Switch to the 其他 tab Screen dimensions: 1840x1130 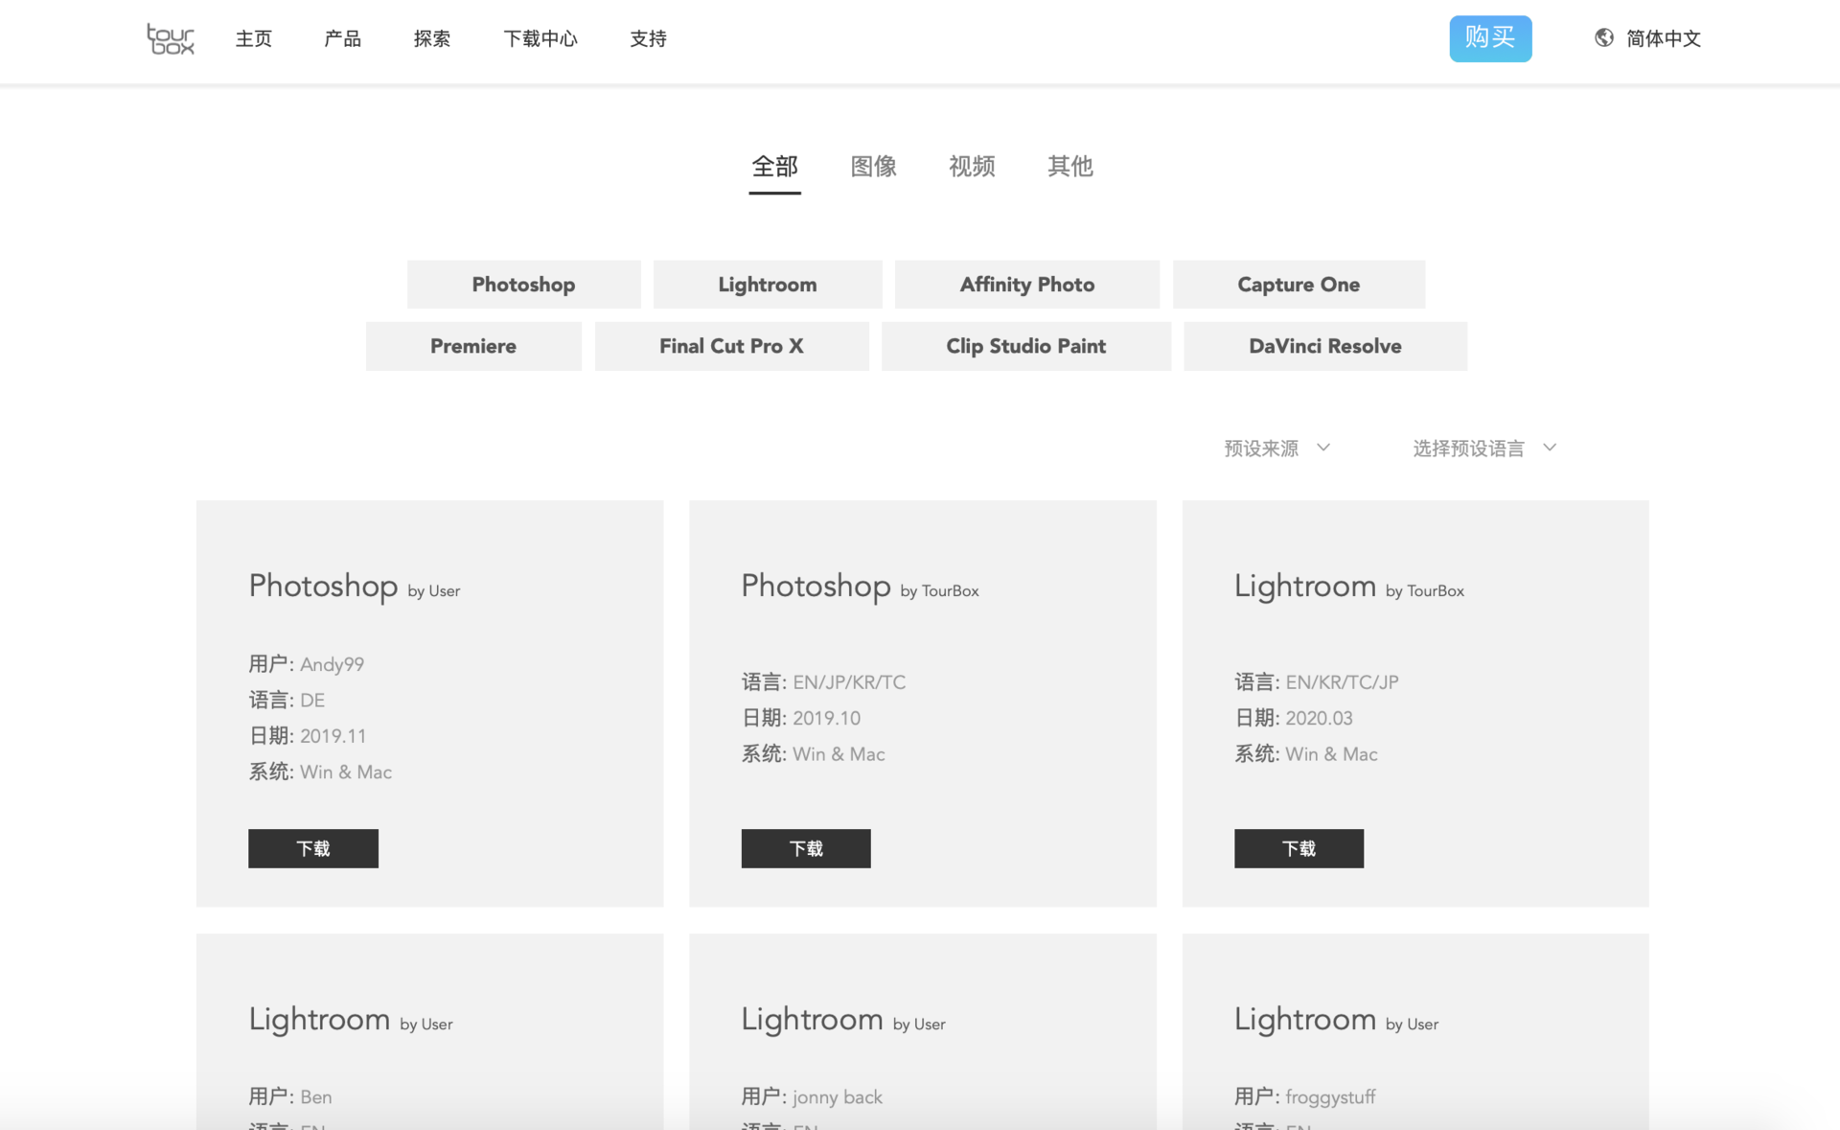pos(1070,167)
